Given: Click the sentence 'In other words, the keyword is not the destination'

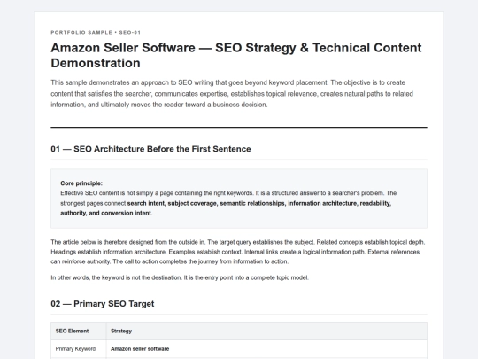Looking at the screenshot, I should tap(116, 277).
